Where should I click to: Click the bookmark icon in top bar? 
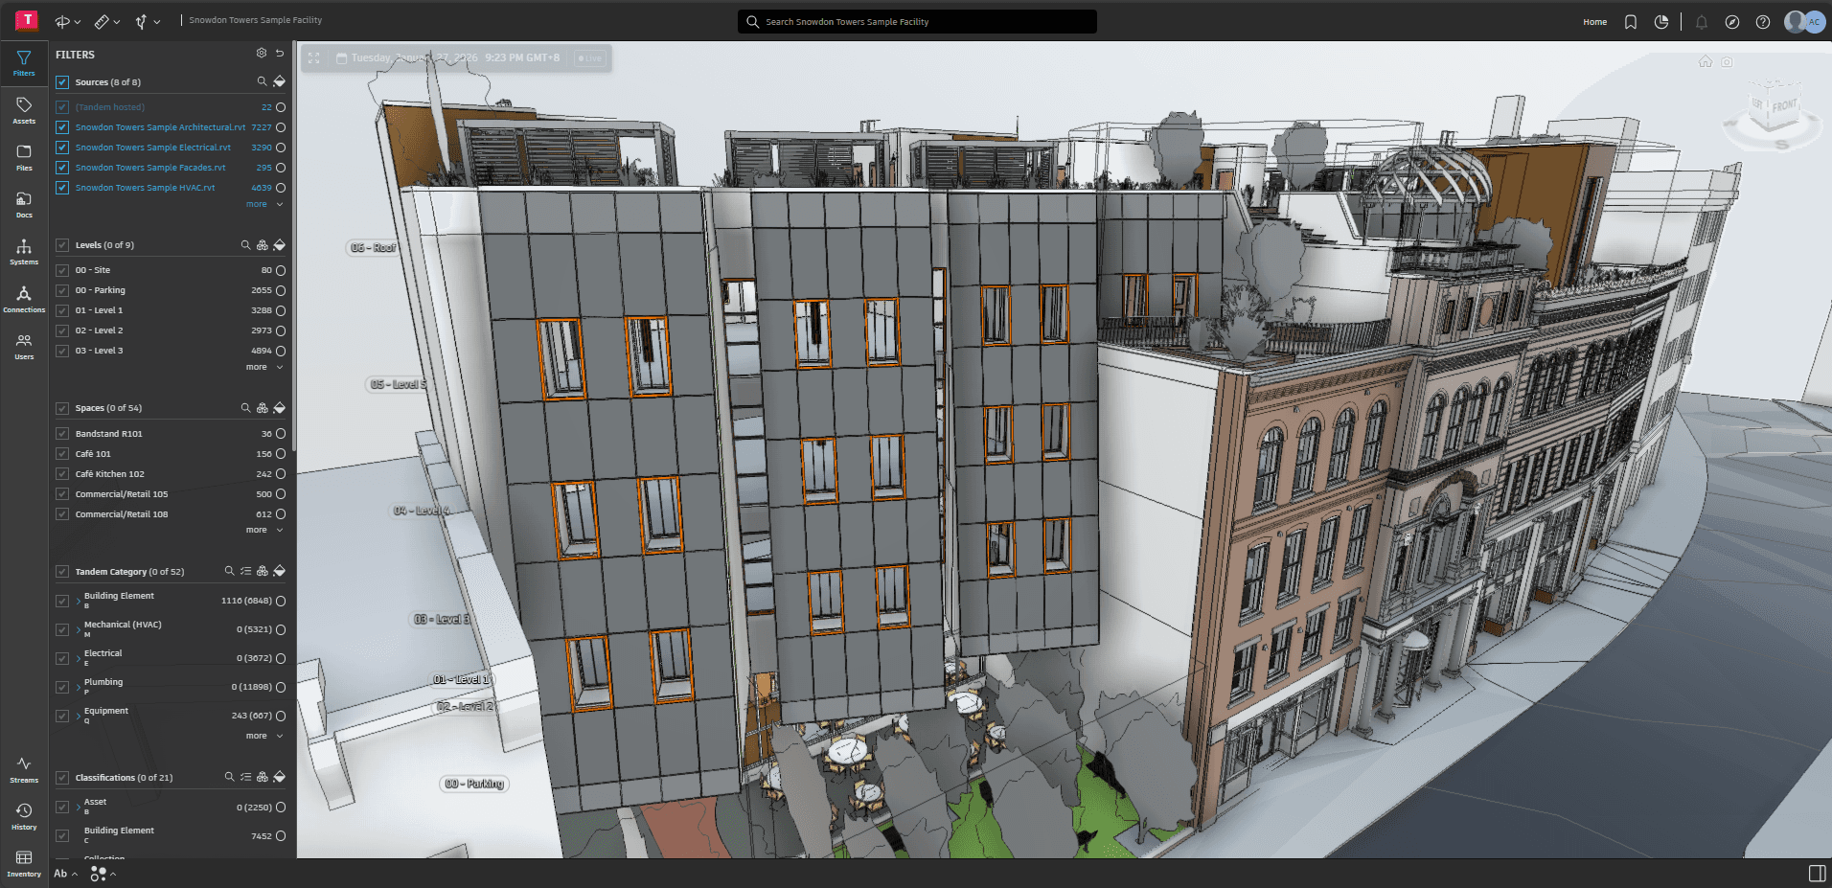(x=1630, y=22)
